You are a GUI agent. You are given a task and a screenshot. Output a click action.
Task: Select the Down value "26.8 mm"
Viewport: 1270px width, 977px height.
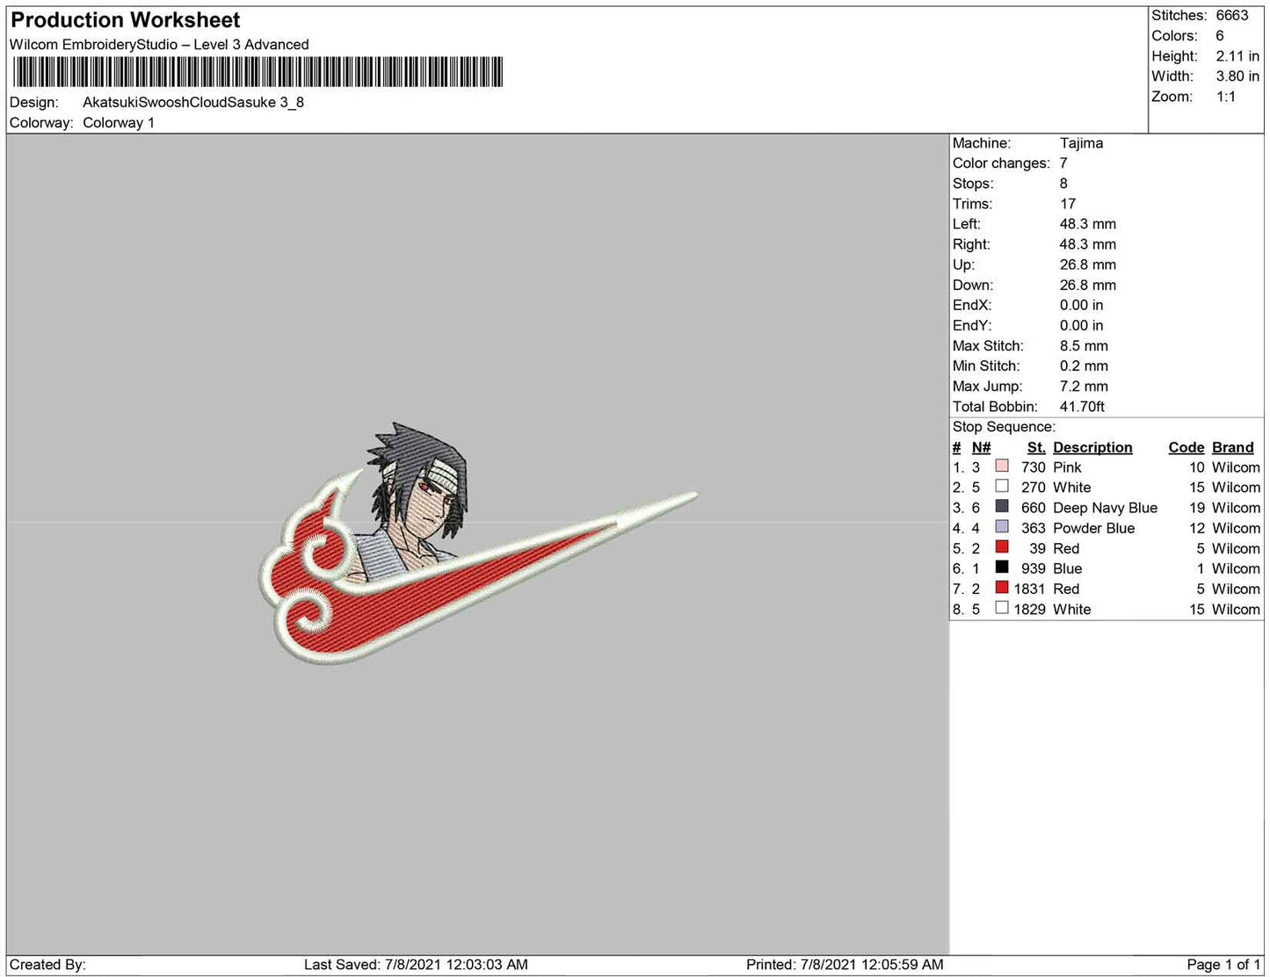coord(1088,285)
